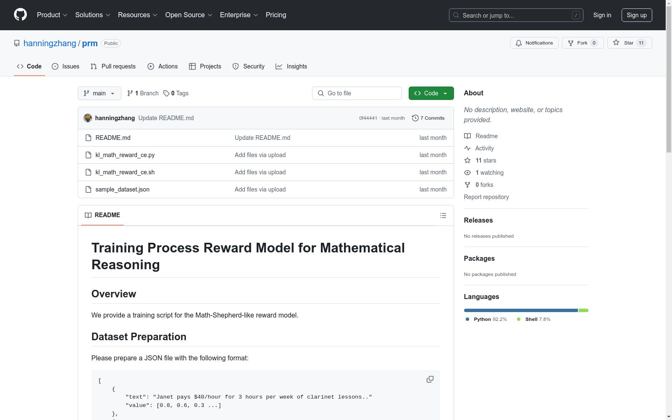Click the green Shell language bar segment

point(583,310)
